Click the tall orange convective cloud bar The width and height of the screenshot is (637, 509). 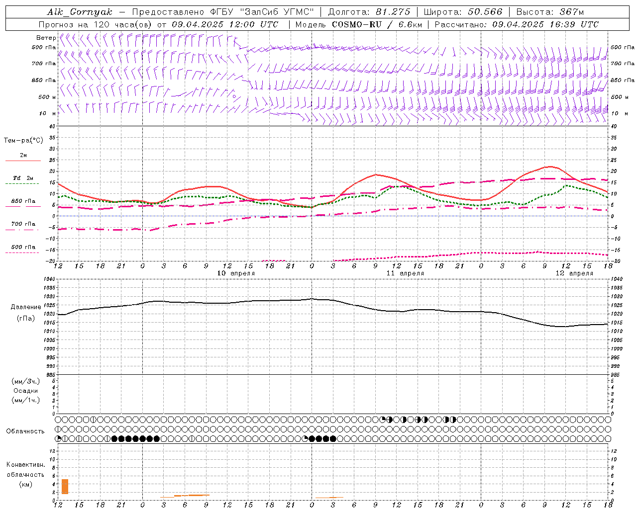65,486
